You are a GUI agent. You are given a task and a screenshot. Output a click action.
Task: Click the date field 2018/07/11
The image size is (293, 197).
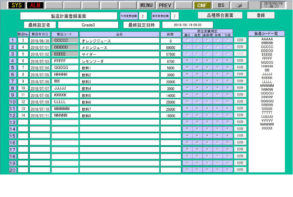click(x=40, y=115)
